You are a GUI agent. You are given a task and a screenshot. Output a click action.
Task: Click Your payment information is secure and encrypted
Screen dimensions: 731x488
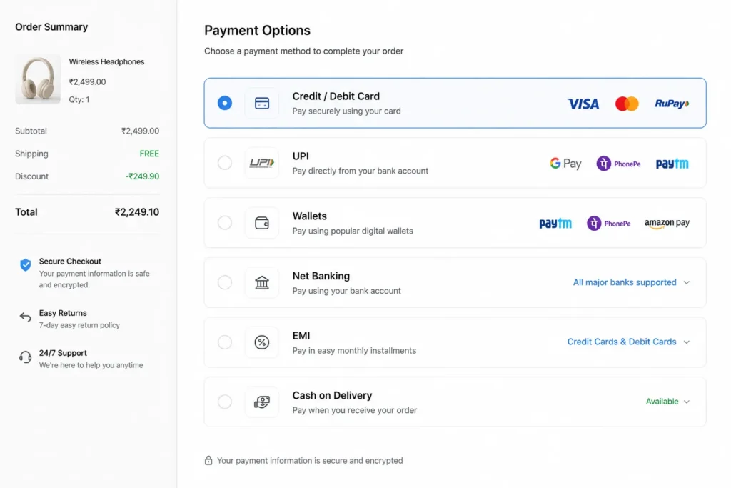(x=310, y=460)
